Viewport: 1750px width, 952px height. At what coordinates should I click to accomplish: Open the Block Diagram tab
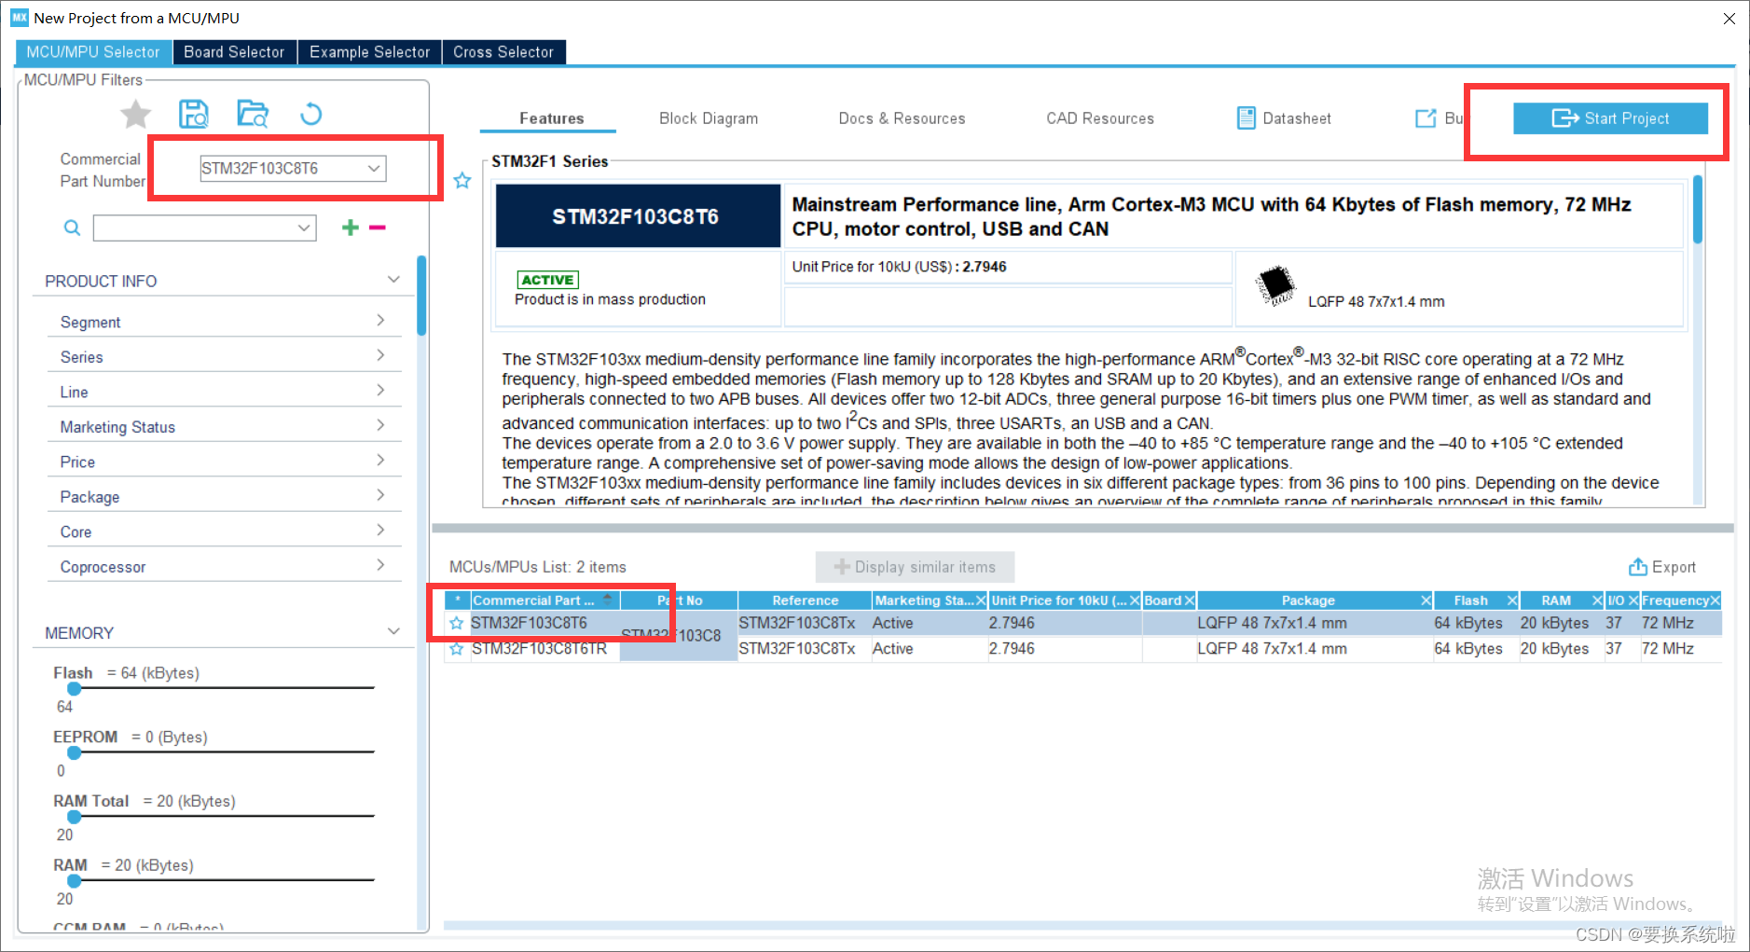tap(709, 118)
